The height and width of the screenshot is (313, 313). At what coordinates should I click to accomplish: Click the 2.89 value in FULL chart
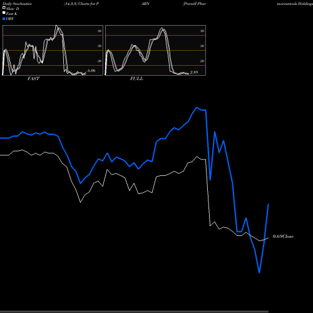tap(194, 72)
